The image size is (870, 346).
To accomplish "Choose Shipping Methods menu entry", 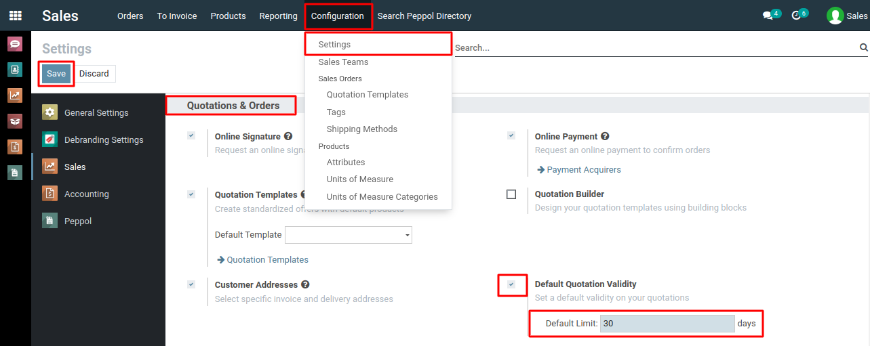I will [x=378, y=129].
